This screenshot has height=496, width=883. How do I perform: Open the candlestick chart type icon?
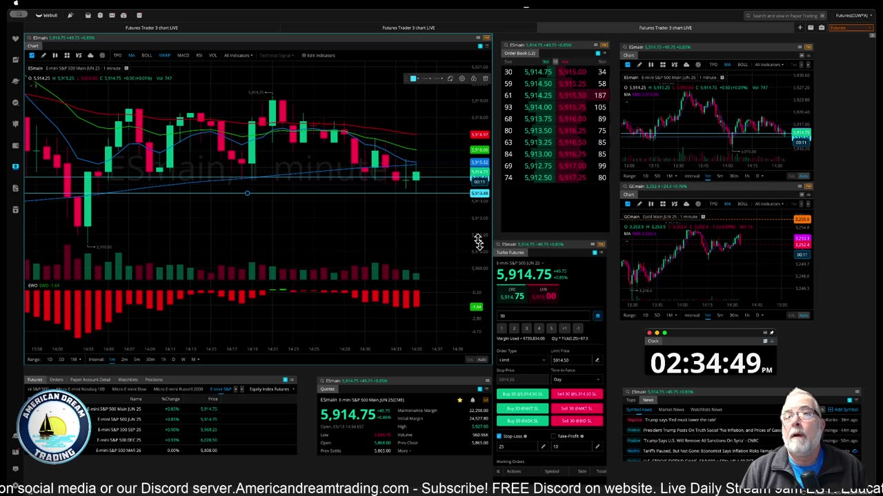tap(55, 55)
